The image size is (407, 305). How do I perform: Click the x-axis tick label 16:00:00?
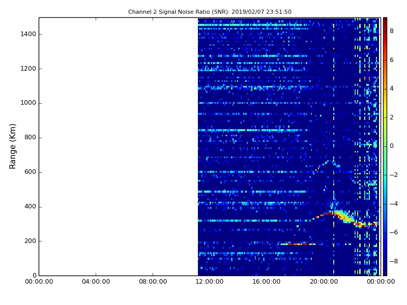pyautogui.click(x=267, y=282)
